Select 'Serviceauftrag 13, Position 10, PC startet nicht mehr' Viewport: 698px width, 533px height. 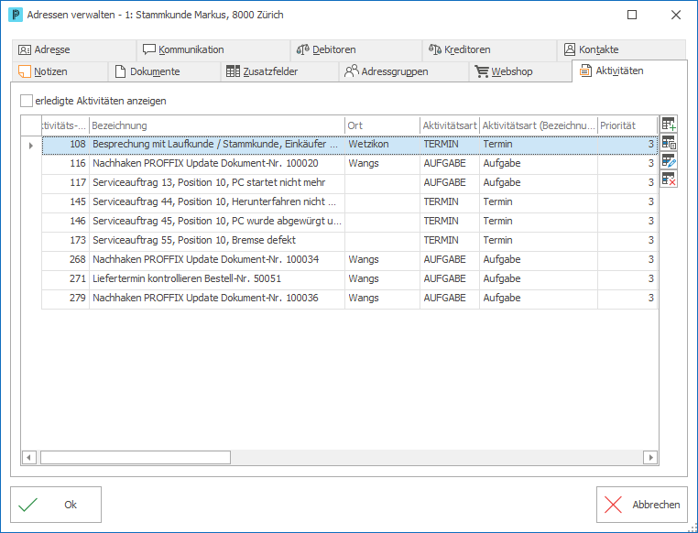coord(349,183)
